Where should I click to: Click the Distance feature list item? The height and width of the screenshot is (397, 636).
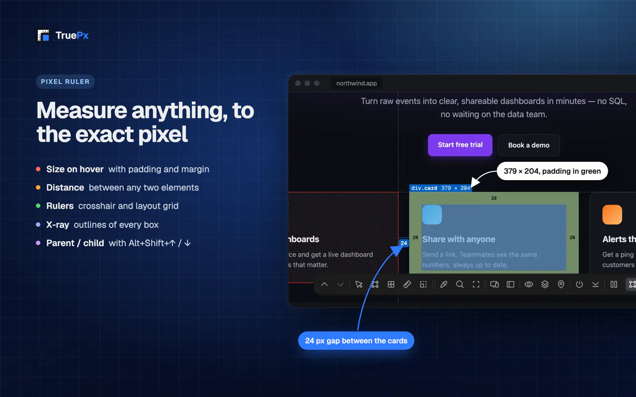[x=117, y=188]
